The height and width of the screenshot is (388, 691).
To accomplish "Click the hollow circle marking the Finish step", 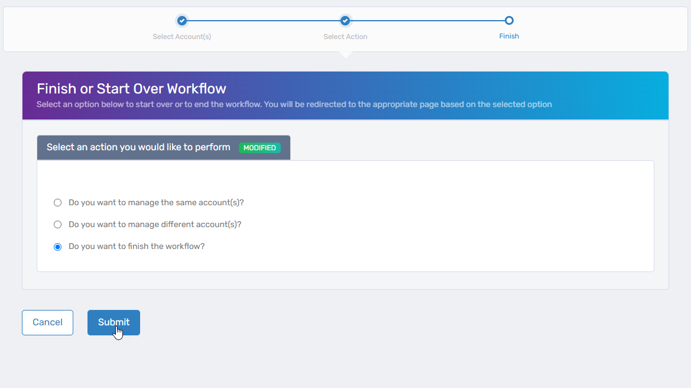I will coord(509,20).
